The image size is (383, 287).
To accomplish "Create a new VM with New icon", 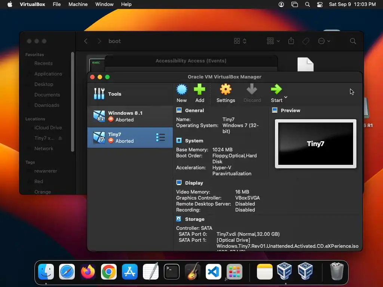I will pos(182,90).
